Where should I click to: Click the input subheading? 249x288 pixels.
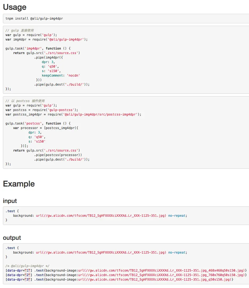coord(10,201)
